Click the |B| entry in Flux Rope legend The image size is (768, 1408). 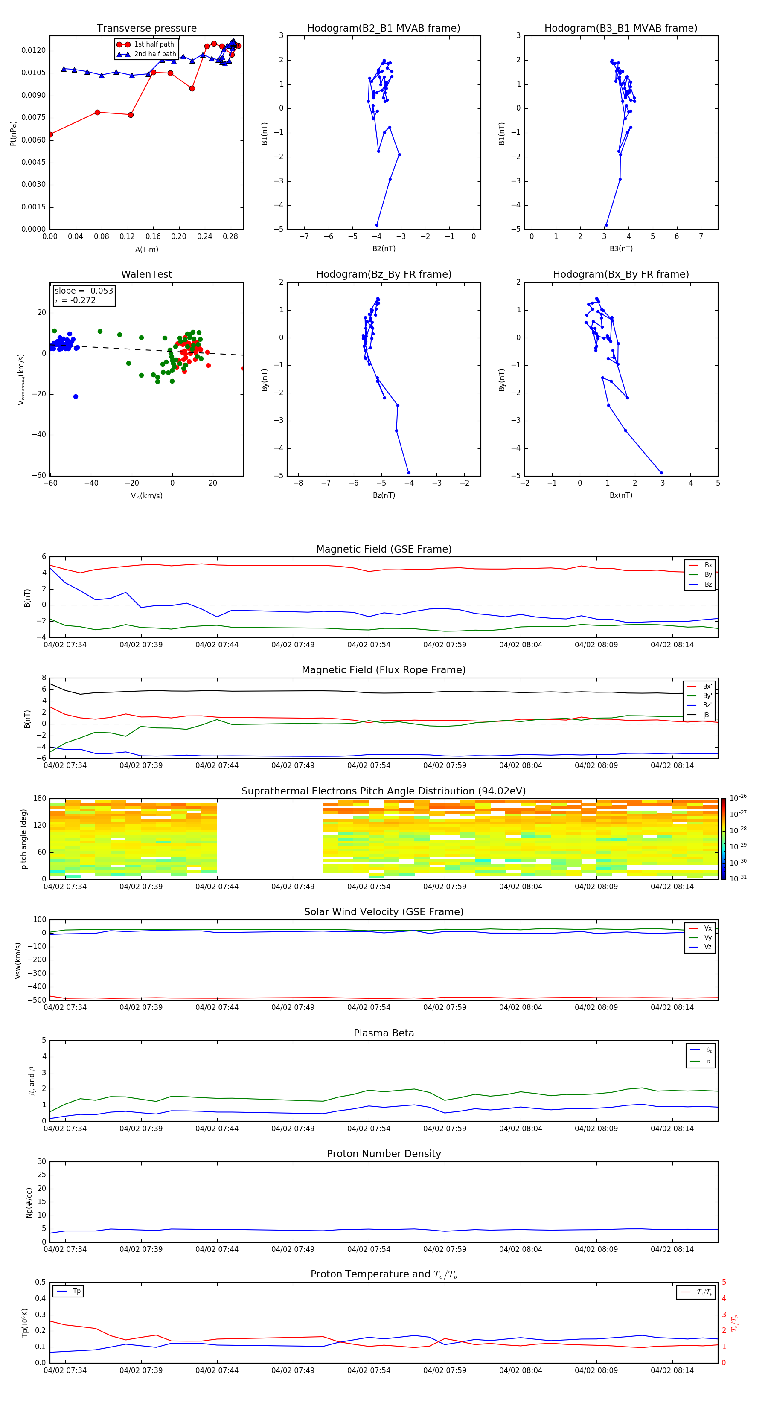(x=699, y=715)
